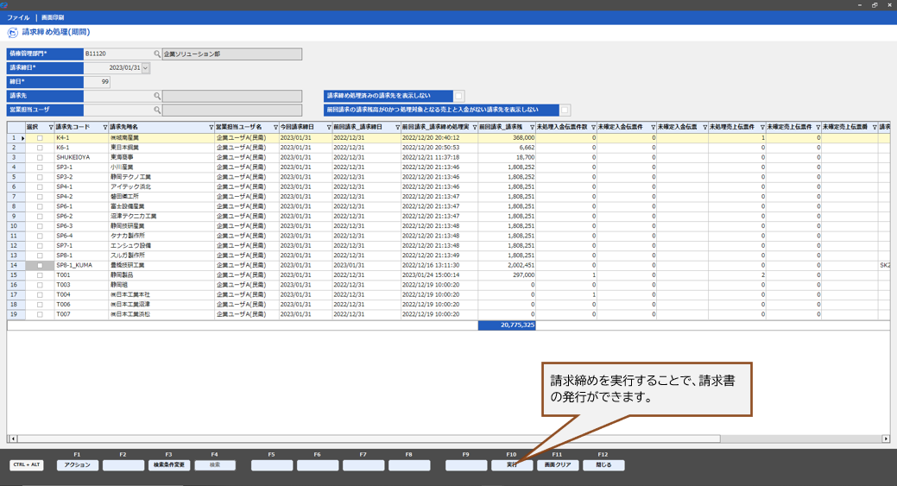The image size is (897, 486).
Task: Select row header number 1
Action: (x=16, y=138)
